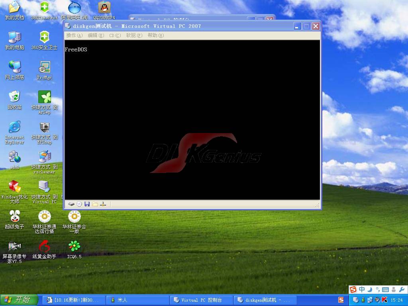Switch to the 米人 taskbar window
The image size is (408, 306).
(137, 300)
